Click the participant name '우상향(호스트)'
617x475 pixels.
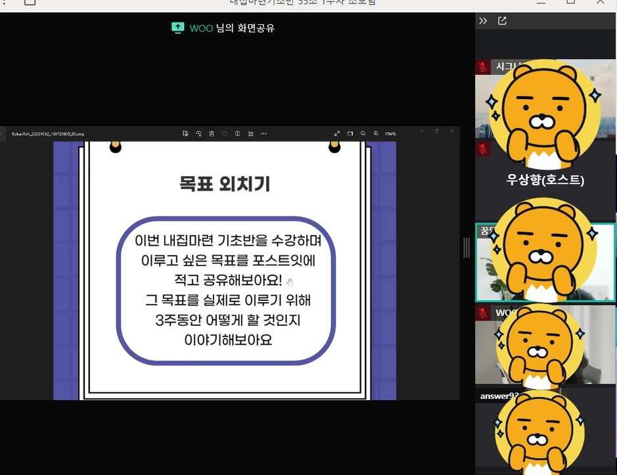click(x=545, y=180)
